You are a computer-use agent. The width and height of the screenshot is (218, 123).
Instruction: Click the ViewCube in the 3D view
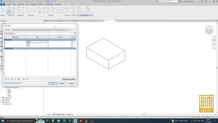click(x=209, y=29)
